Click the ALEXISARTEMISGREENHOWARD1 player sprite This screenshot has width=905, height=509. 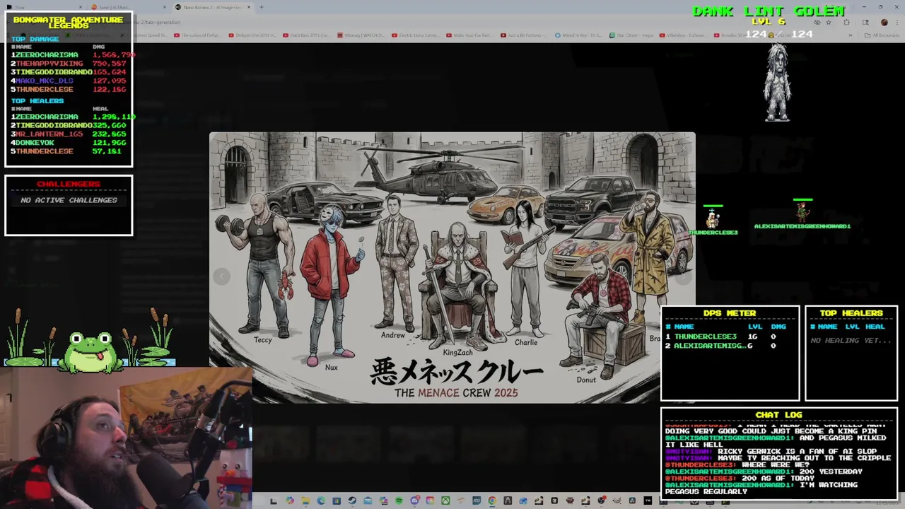tap(802, 212)
